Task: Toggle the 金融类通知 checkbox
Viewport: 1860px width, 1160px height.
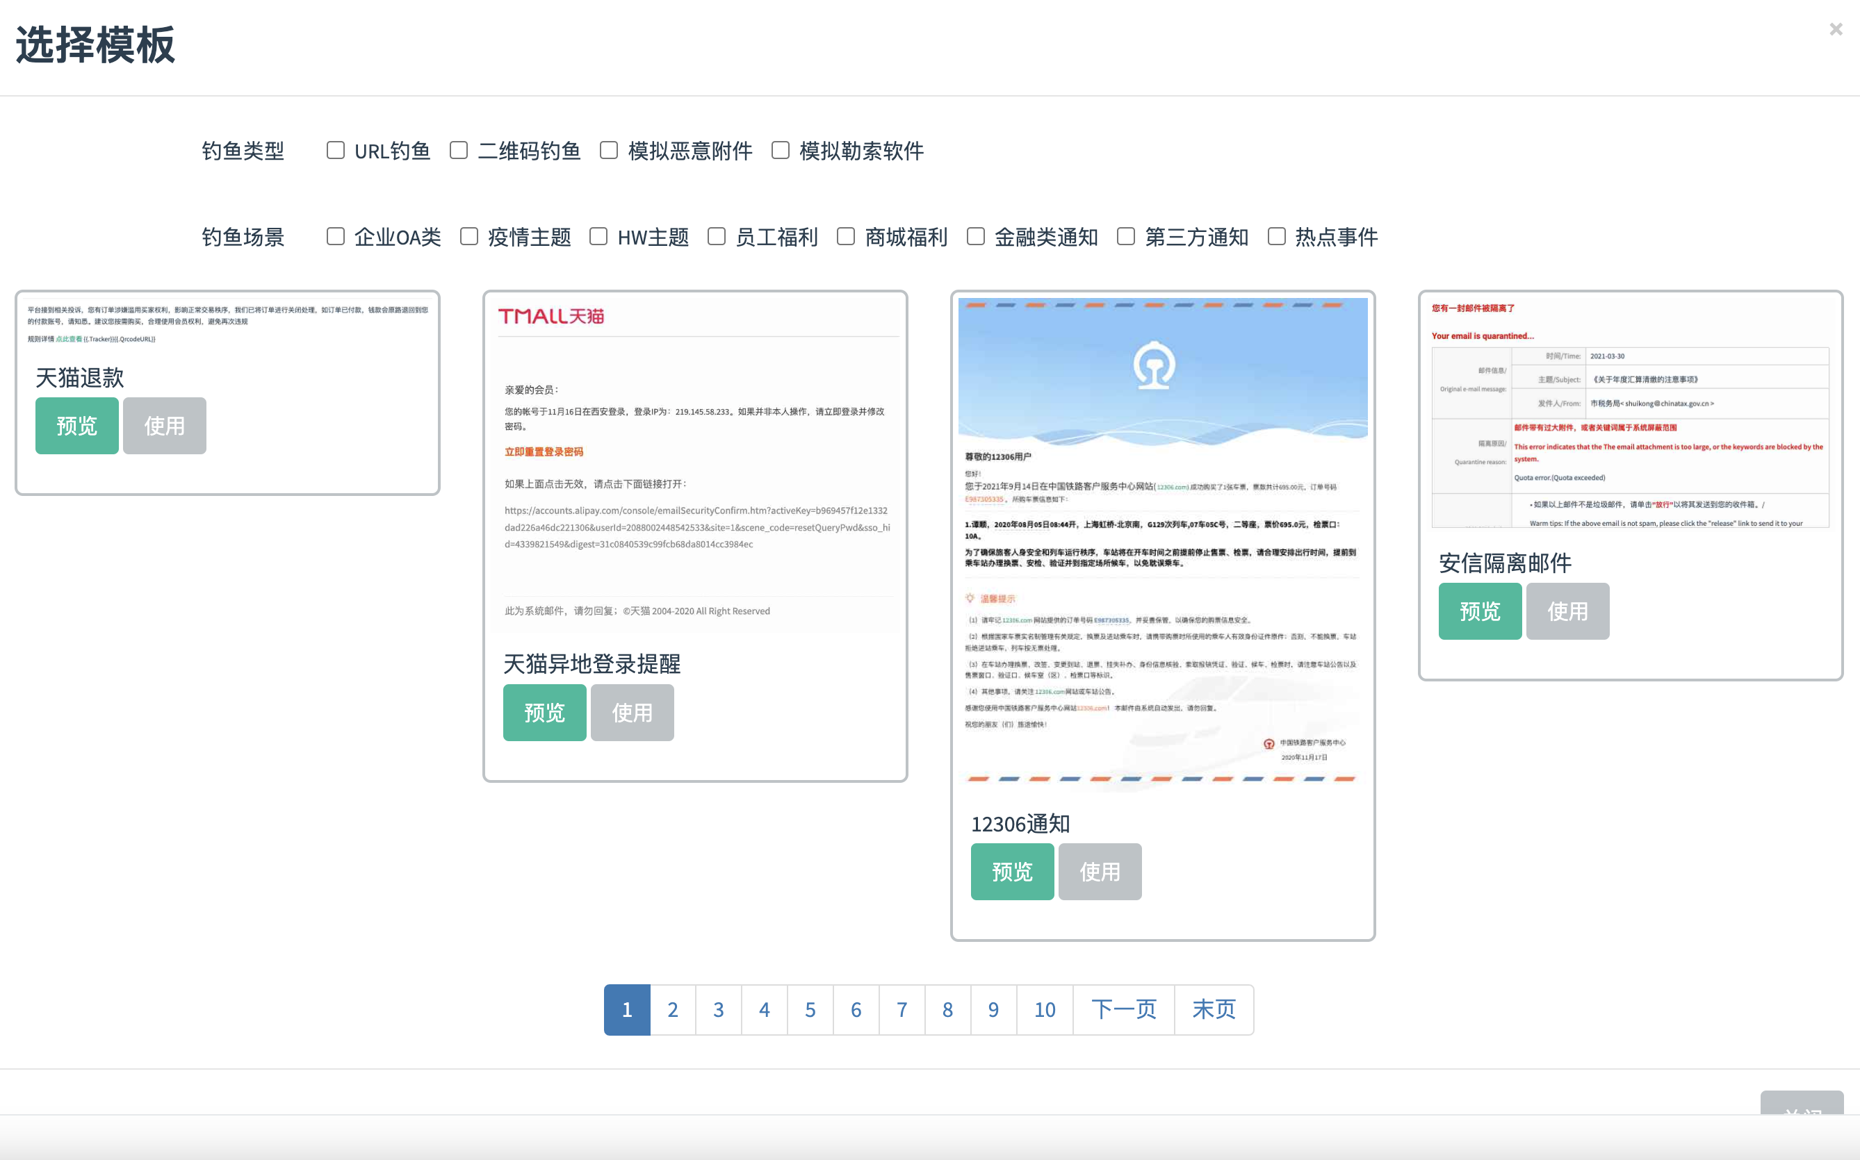Action: coord(976,236)
